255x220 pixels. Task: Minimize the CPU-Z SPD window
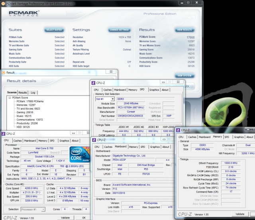point(163,82)
